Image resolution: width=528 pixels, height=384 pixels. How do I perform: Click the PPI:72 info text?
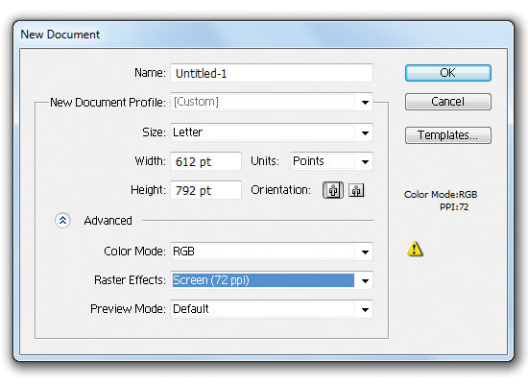(454, 206)
